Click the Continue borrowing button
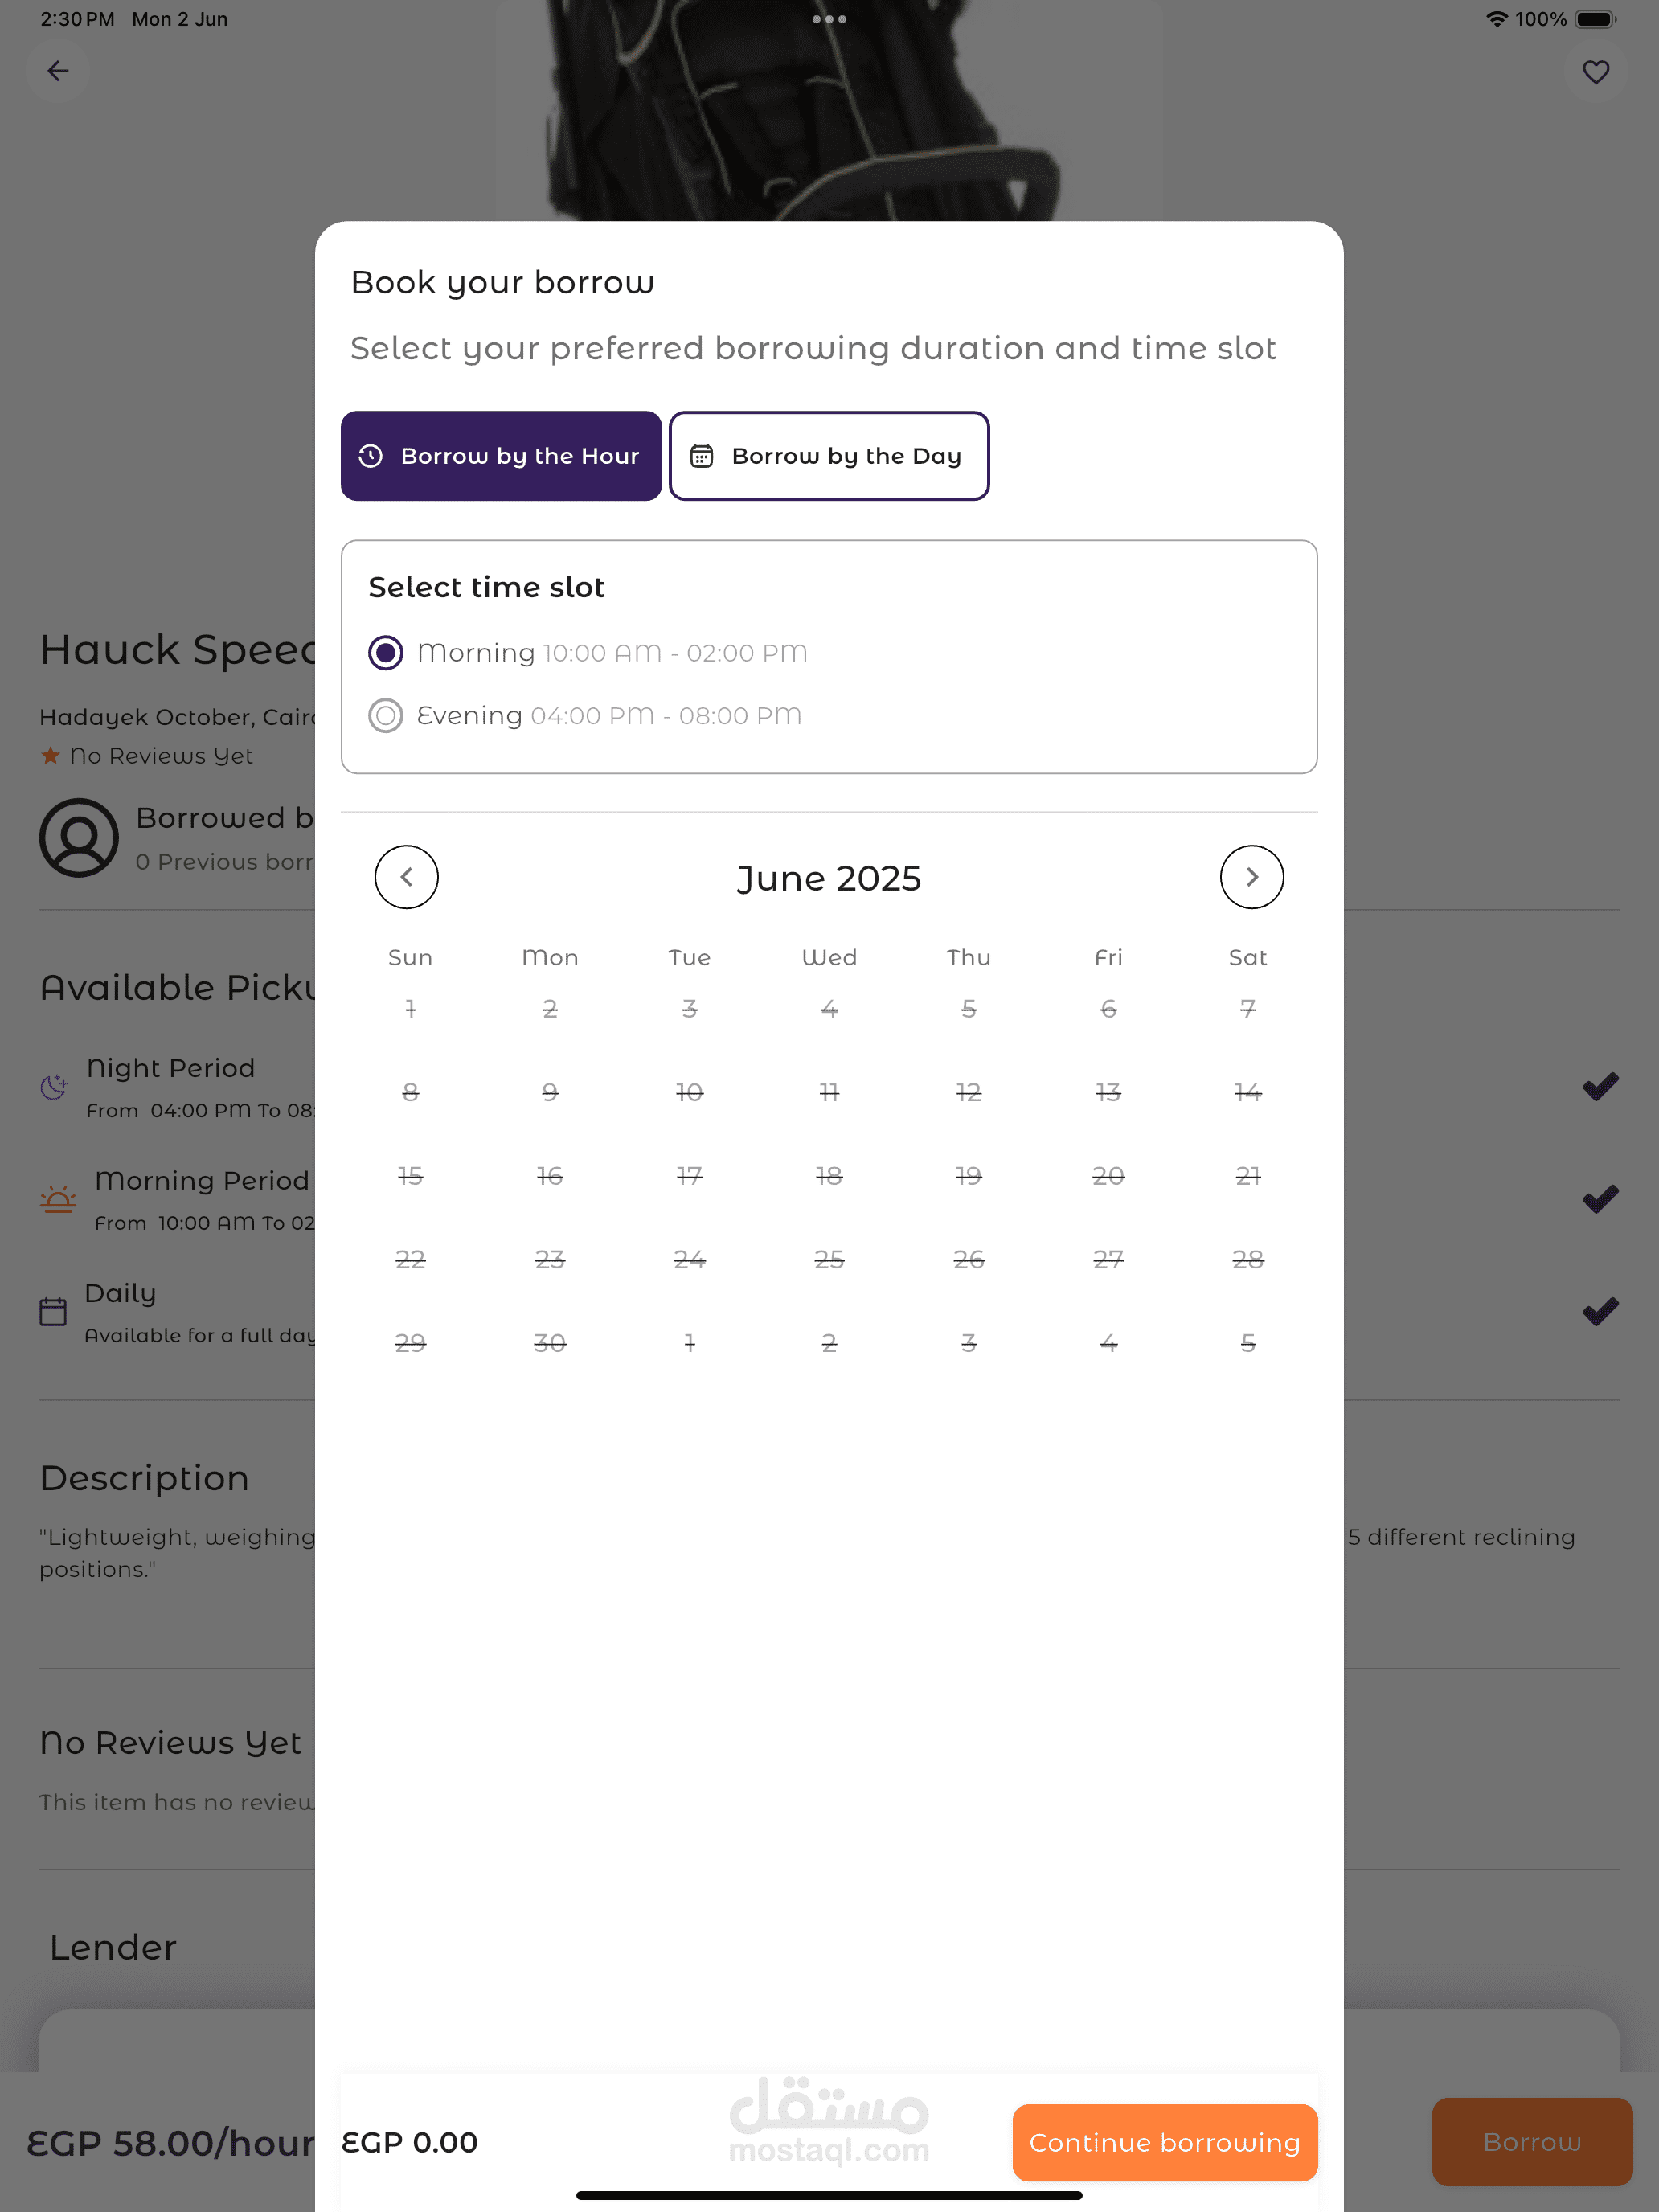 click(x=1165, y=2142)
